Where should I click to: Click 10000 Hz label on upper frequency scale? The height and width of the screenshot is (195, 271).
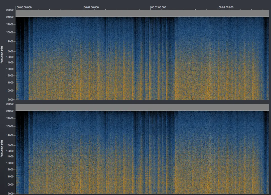tap(10, 90)
